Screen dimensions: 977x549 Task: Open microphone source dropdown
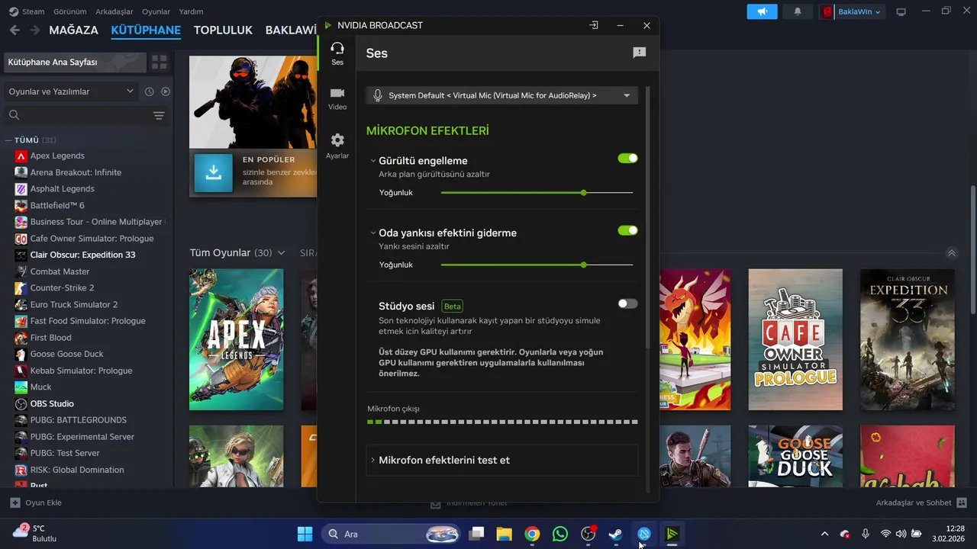pyautogui.click(x=501, y=95)
